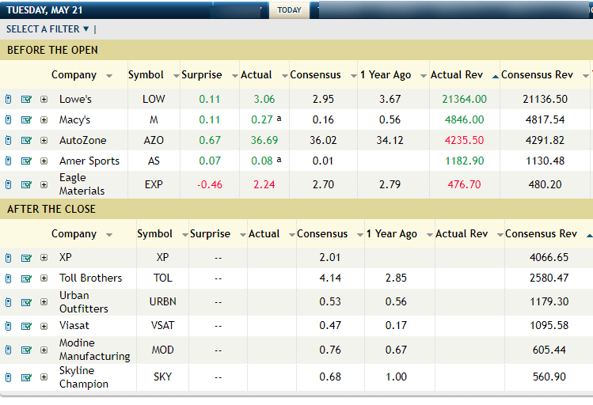Viewport: 593px width, 405px height.
Task: Sort Before the Open by Actual Rev
Action: coord(465,75)
